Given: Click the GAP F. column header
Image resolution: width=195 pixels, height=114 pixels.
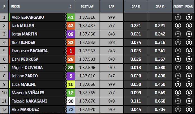Looking at the screenshot, I should pyautogui.click(x=160, y=6).
